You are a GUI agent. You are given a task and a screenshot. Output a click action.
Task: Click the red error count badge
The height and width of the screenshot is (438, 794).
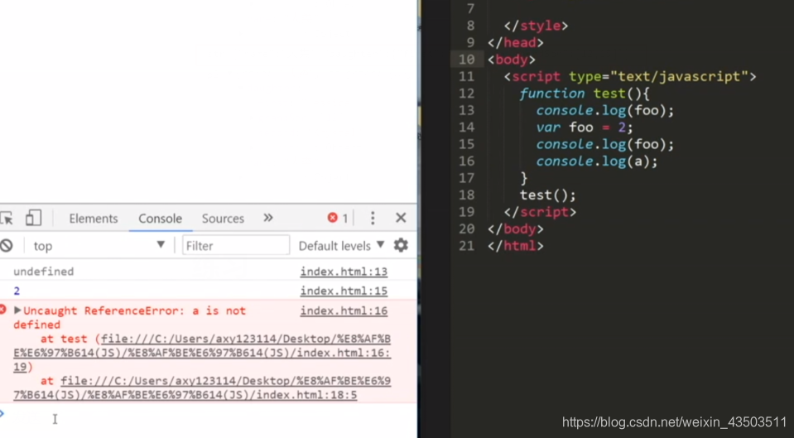click(x=338, y=218)
